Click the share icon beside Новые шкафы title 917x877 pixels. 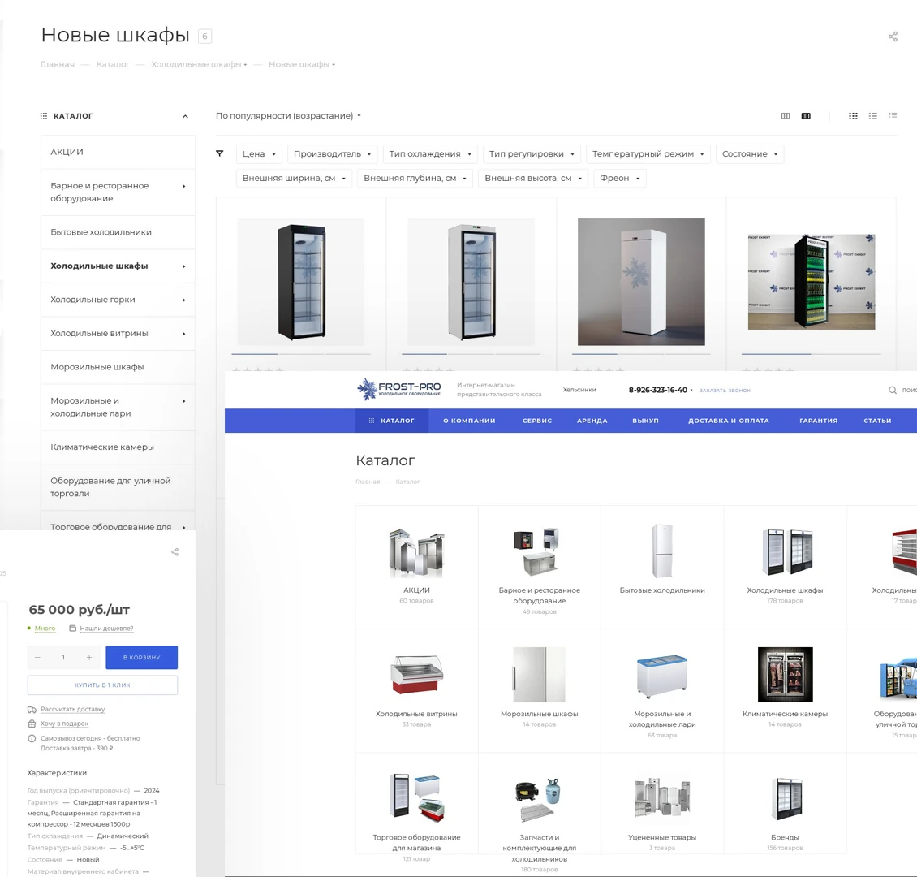(x=893, y=37)
